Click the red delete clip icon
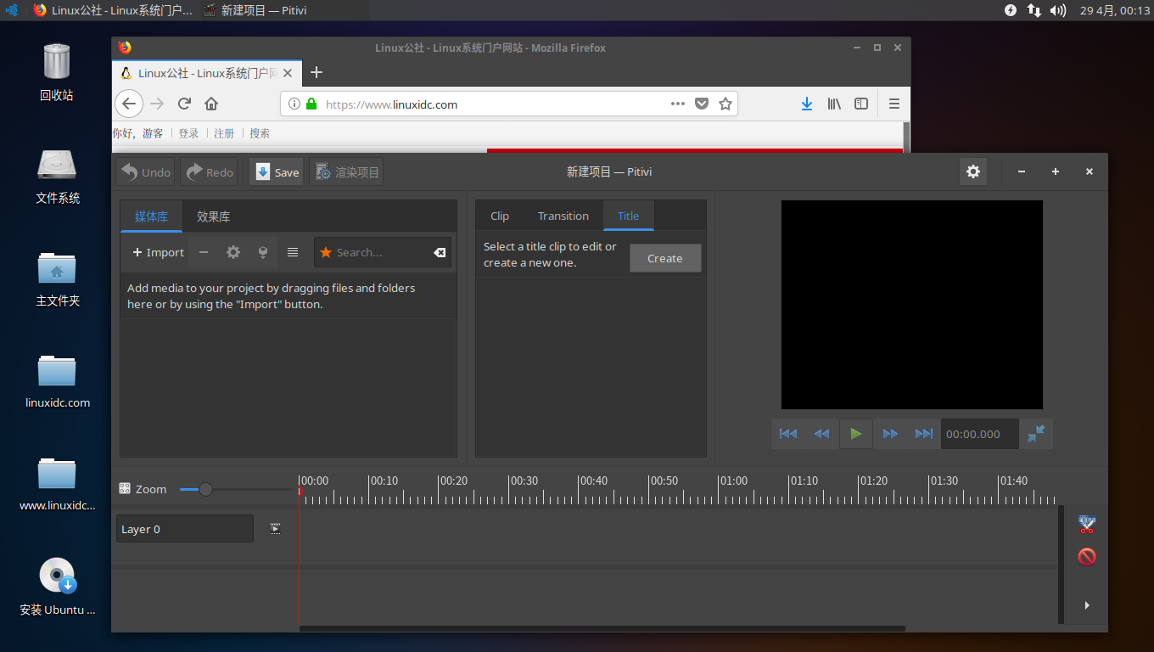Image resolution: width=1154 pixels, height=652 pixels. click(x=1087, y=557)
